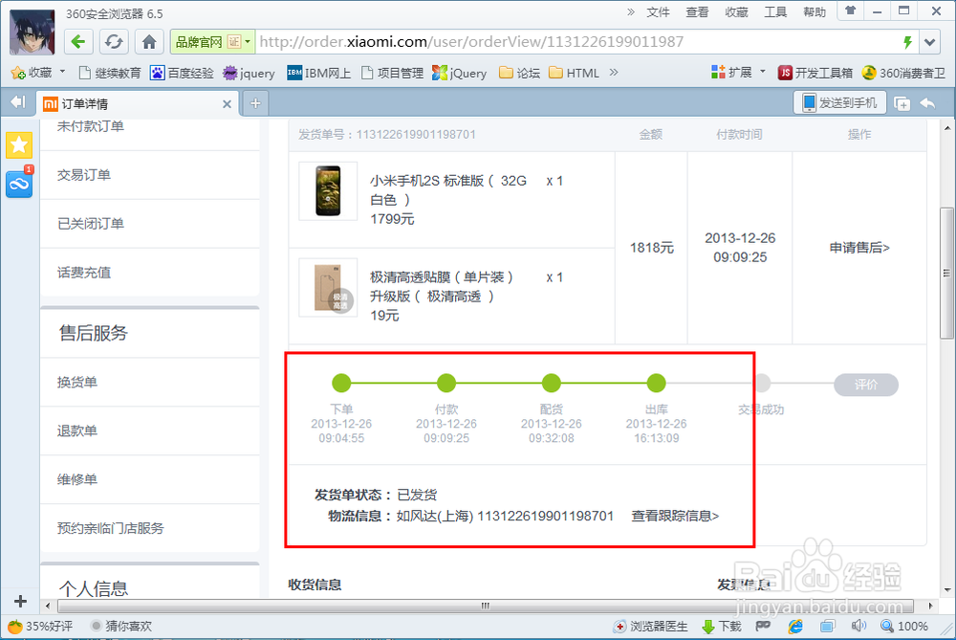Open 交易订单 in the left menu
Viewport: 956px width, 640px height.
(x=84, y=175)
